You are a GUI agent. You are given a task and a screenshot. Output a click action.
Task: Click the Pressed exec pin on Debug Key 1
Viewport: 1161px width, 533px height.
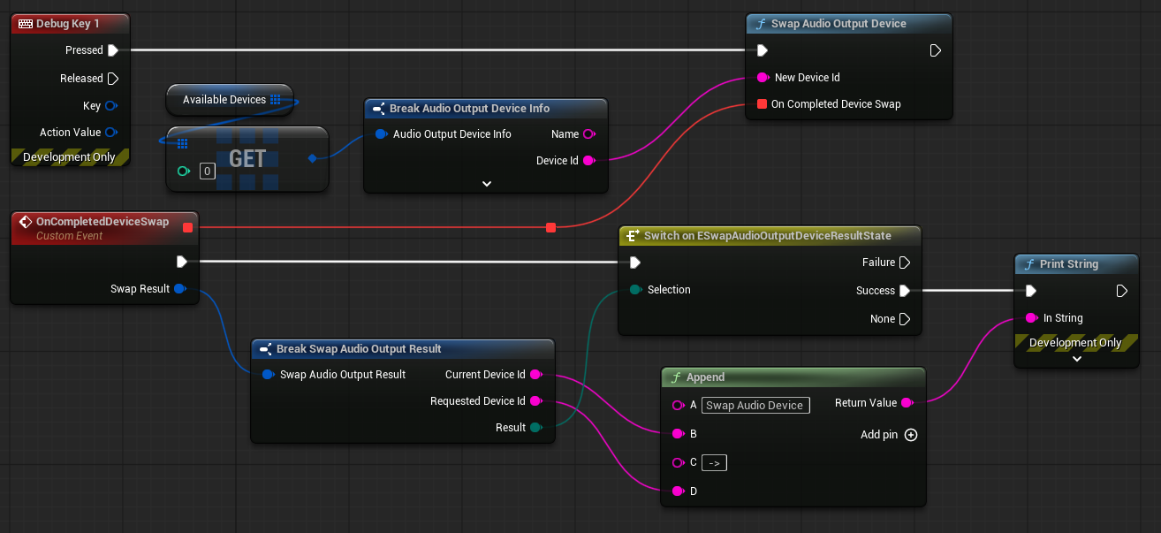112,50
